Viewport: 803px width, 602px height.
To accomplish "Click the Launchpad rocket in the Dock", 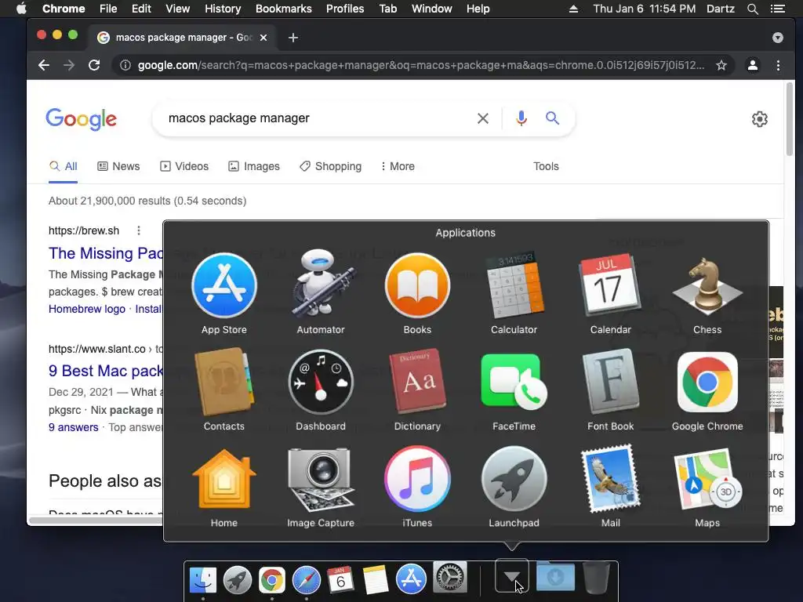I will coord(237,579).
